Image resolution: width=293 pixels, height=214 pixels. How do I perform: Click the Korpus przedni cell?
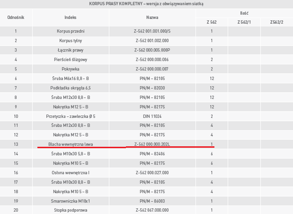tap(71, 31)
